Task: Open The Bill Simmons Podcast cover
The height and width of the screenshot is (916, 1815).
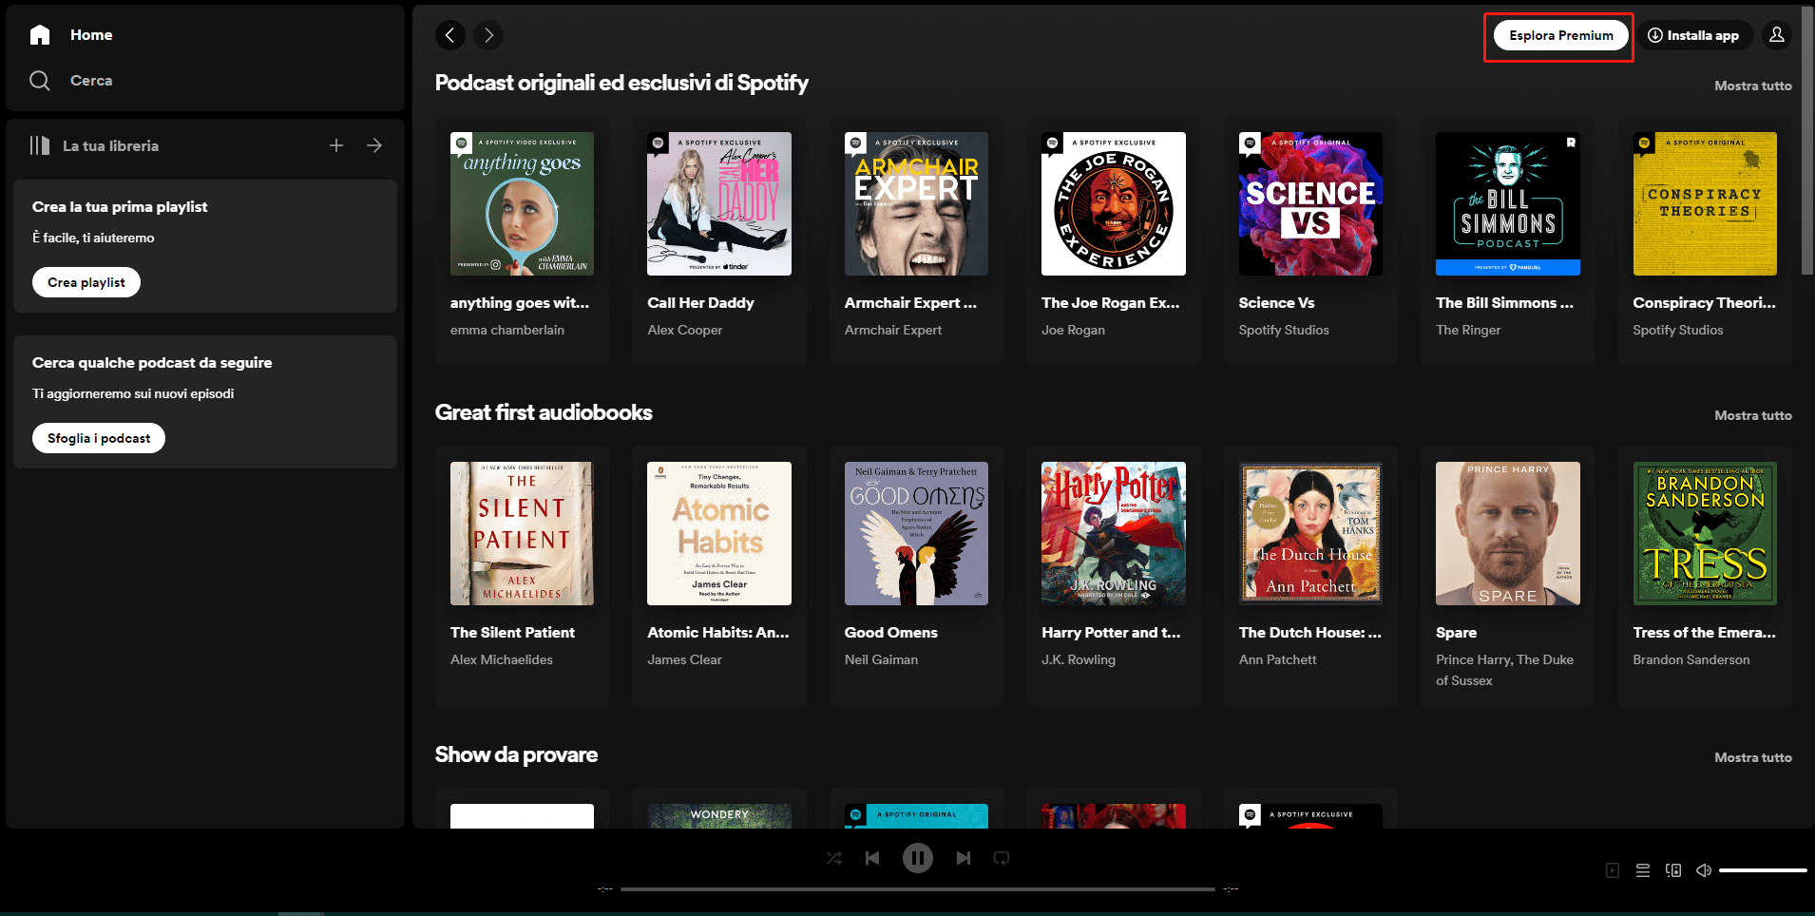Action: click(x=1508, y=203)
